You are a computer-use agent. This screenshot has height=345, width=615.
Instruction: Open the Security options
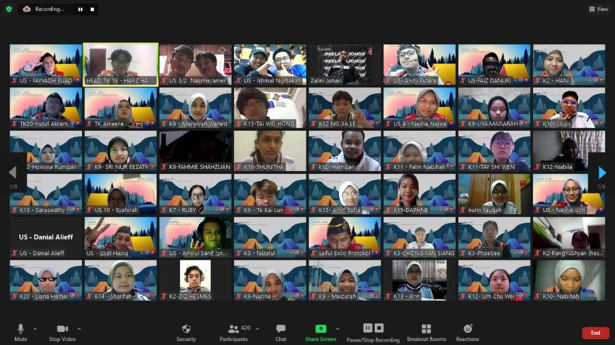[186, 332]
